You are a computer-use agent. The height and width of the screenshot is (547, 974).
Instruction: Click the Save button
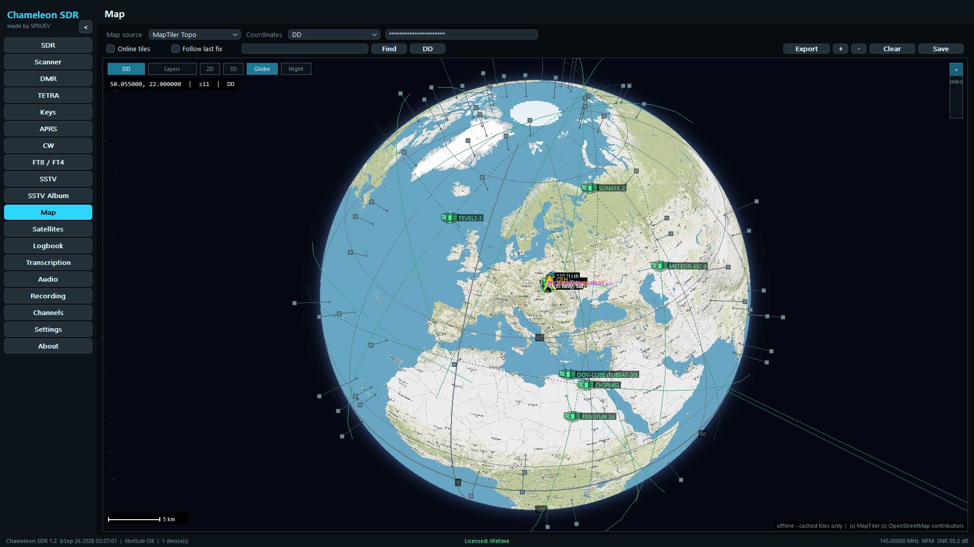[941, 49]
